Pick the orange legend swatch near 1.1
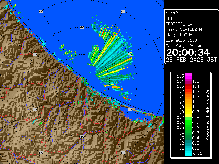Image resolution: width=219 pixels, height=164 pixels. 188,97
